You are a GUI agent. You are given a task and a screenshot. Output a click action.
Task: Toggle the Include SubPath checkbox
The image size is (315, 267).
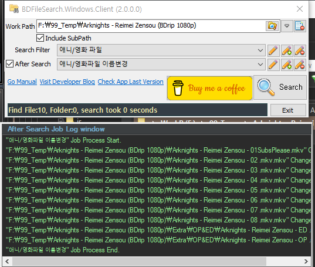click(x=40, y=38)
